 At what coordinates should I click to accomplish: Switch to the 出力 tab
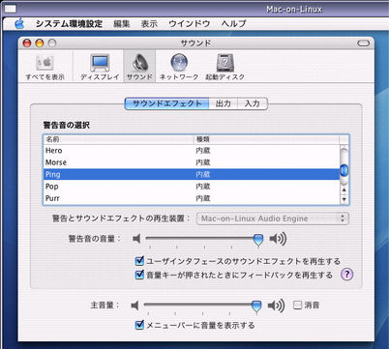click(x=224, y=103)
